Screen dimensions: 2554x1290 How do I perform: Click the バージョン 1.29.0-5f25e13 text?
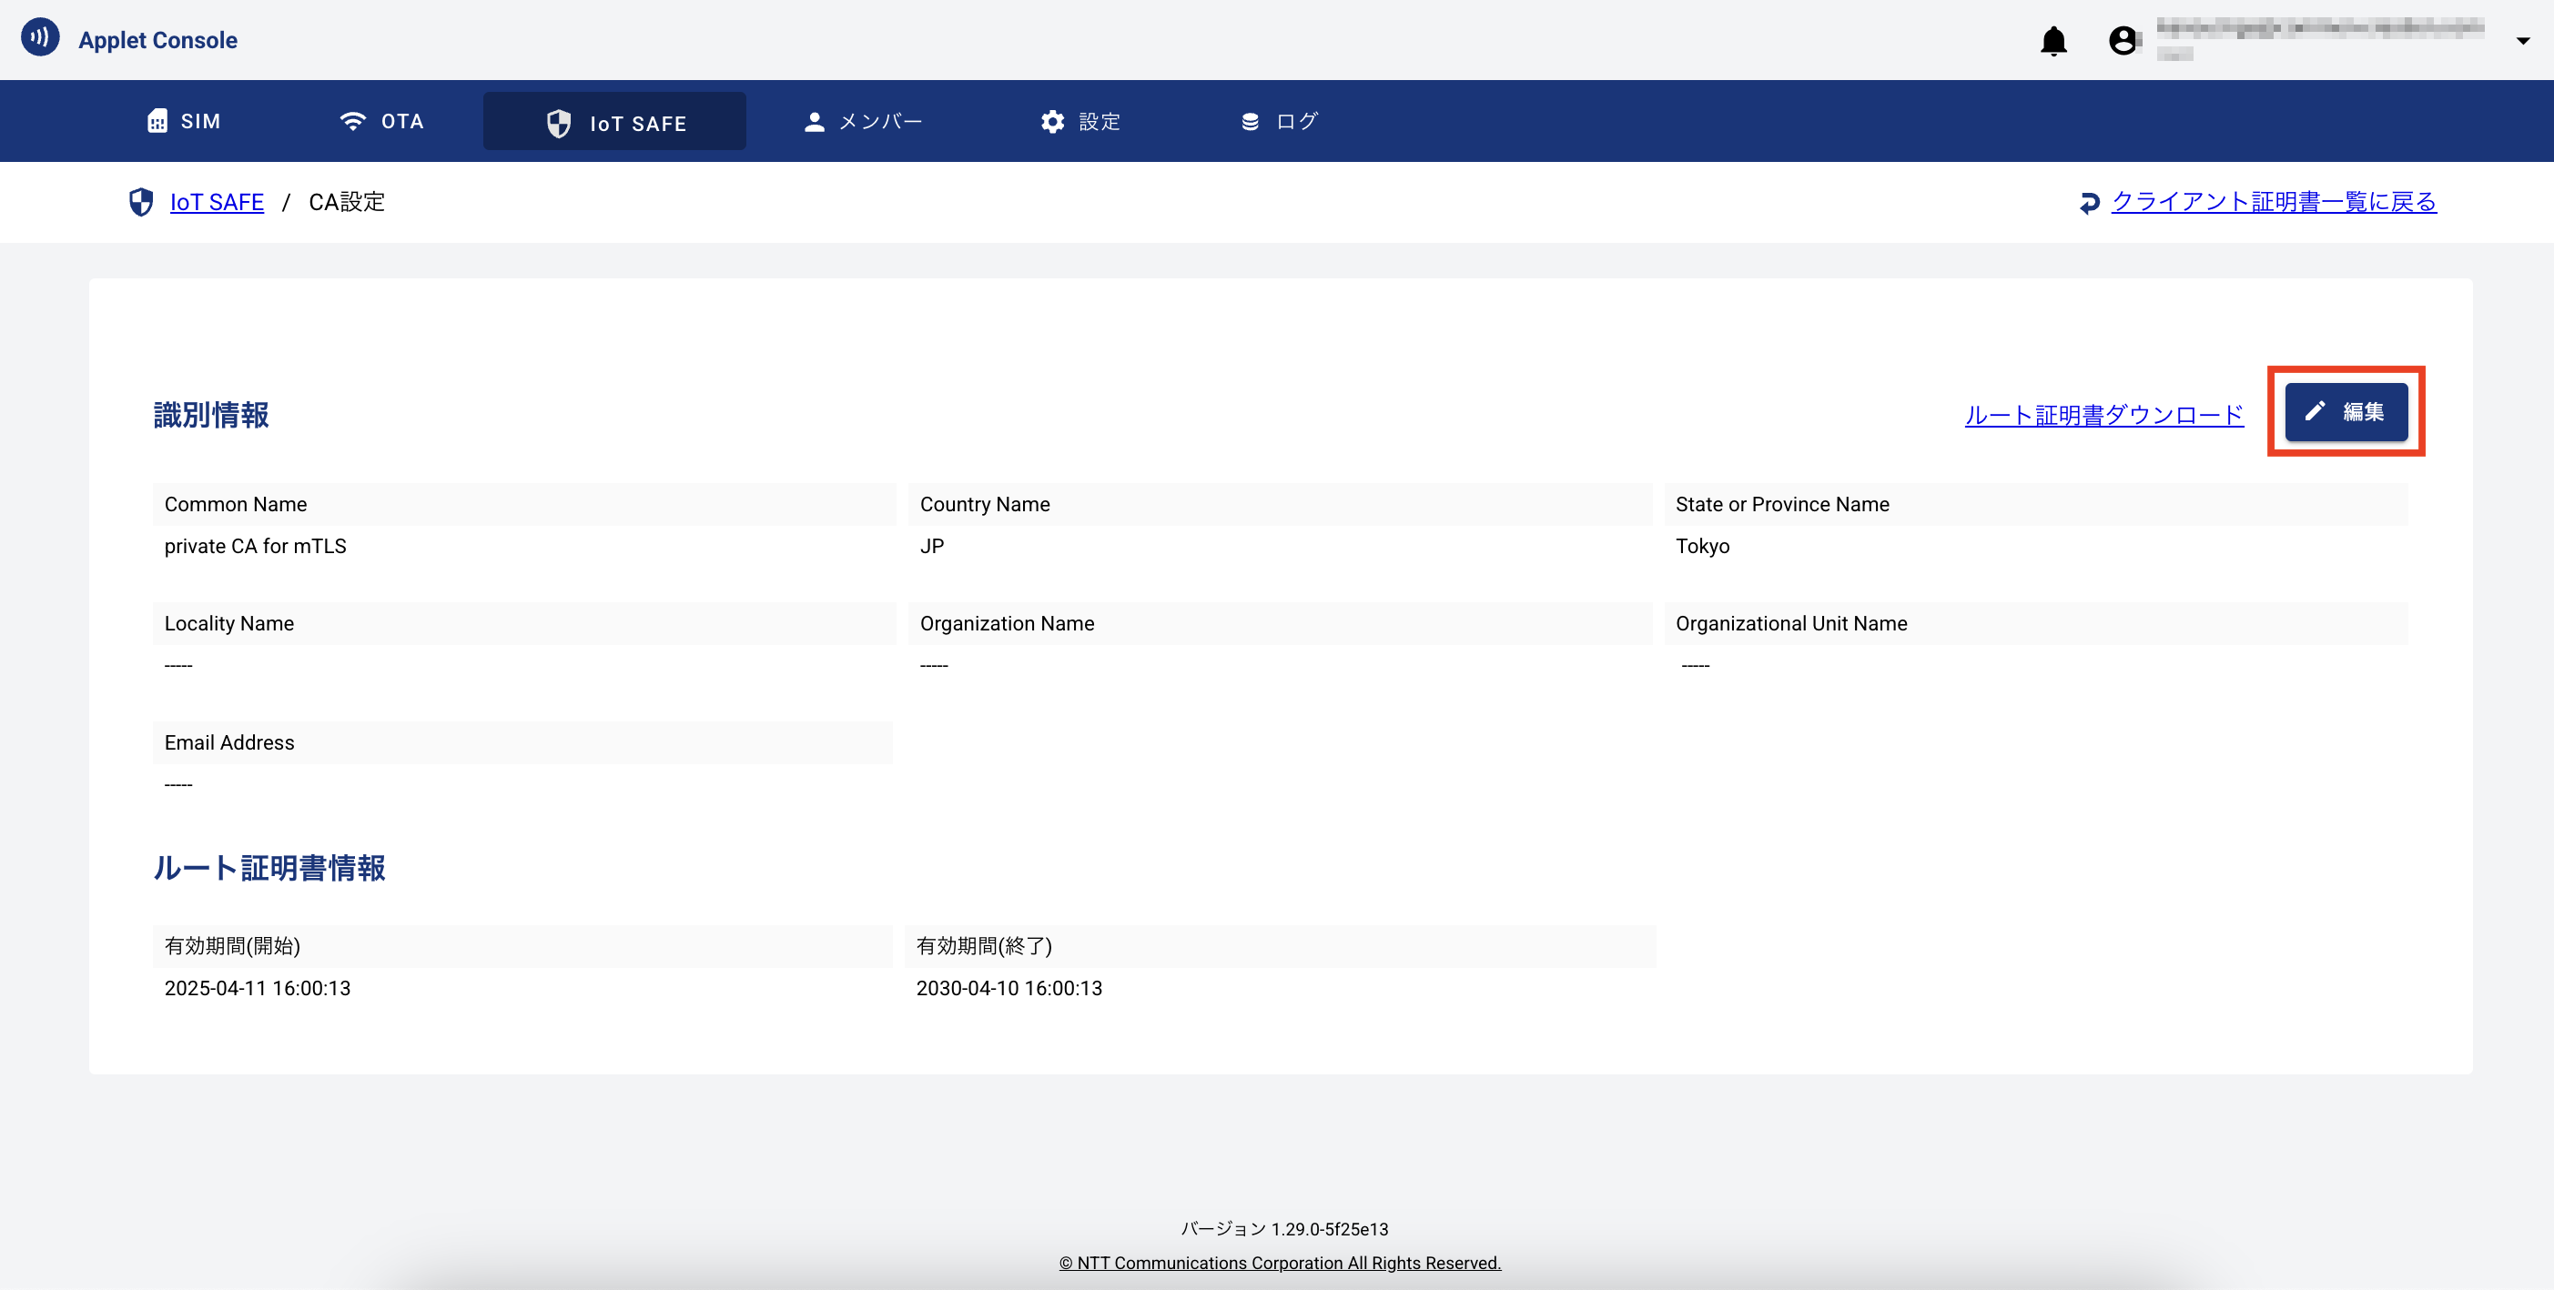[1284, 1228]
